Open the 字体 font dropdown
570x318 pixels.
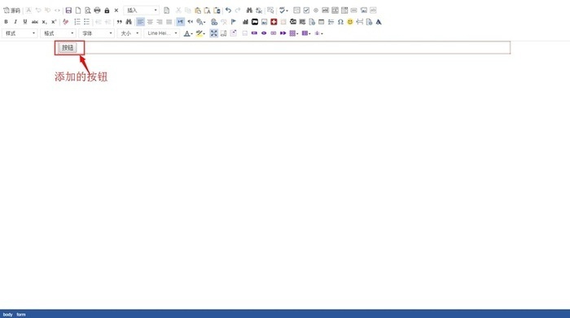[97, 33]
